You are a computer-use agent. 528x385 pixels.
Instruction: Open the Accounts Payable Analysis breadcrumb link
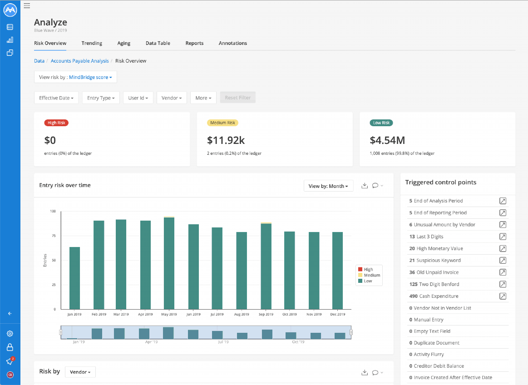(x=80, y=61)
